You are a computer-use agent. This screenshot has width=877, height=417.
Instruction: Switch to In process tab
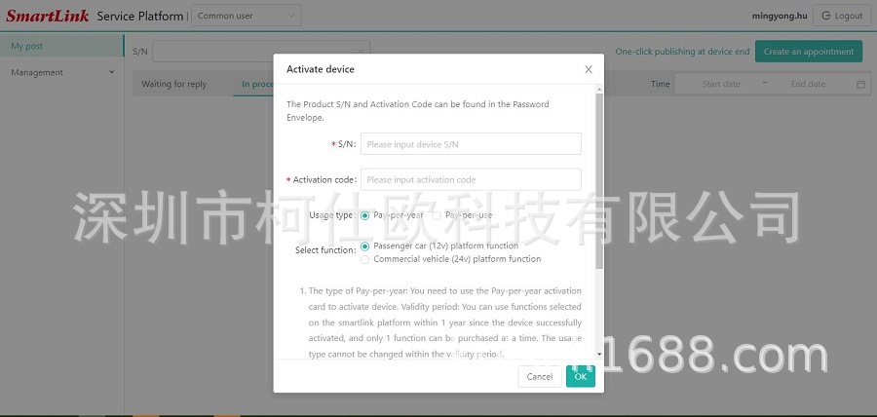point(257,84)
